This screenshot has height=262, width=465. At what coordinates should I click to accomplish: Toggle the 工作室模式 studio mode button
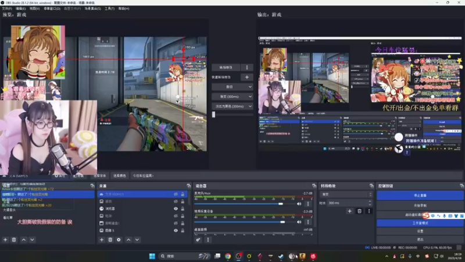tap(420, 223)
